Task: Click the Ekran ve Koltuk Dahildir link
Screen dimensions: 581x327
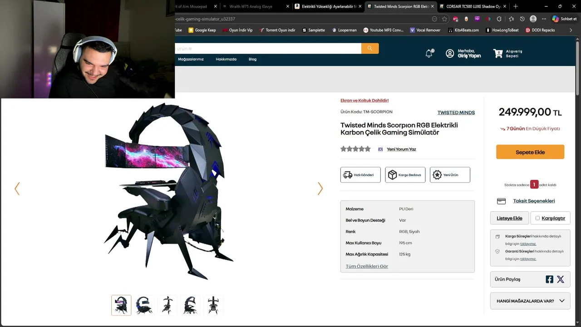Action: tap(364, 100)
